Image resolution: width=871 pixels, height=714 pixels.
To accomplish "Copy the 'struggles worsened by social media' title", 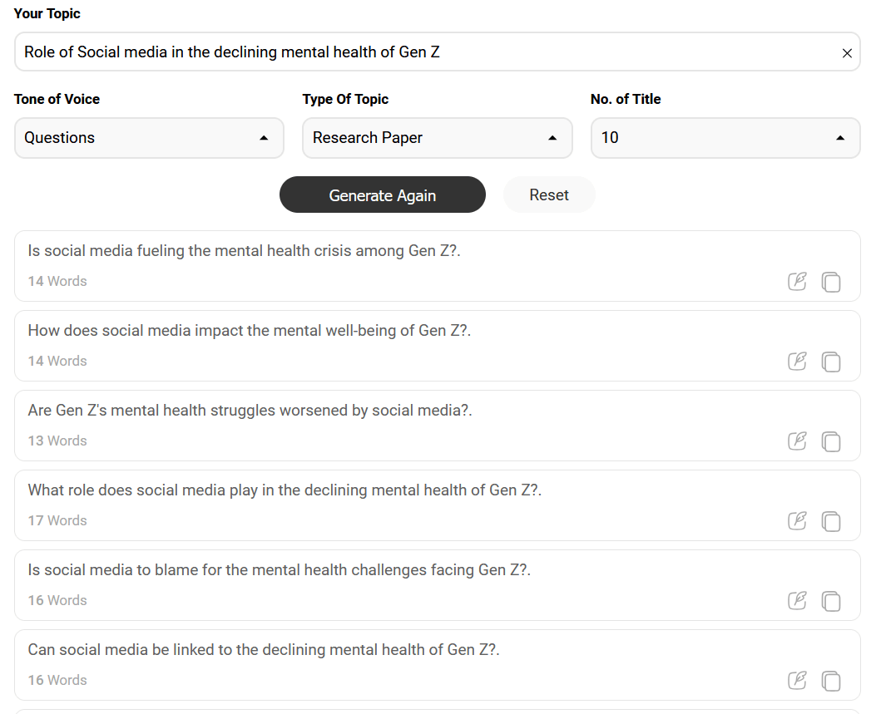I will point(831,441).
